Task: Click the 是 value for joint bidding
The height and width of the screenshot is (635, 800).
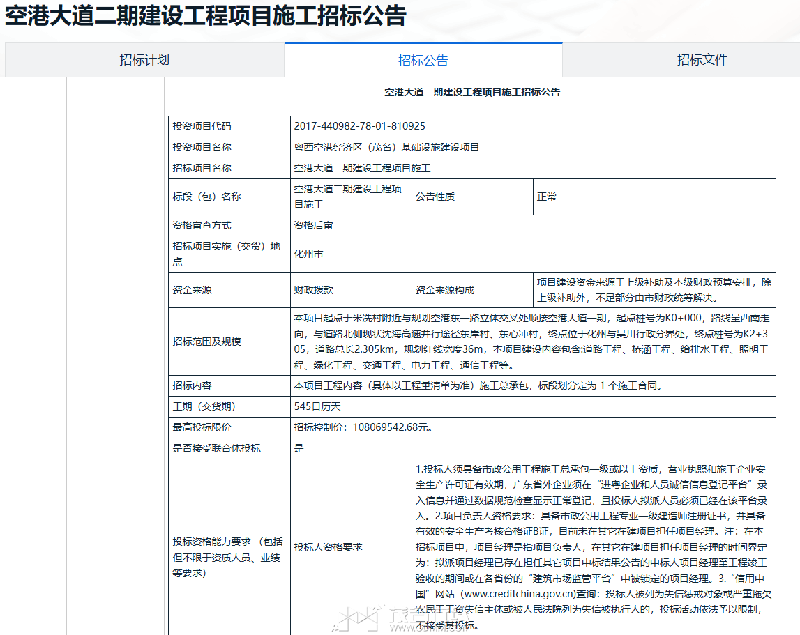Action: point(299,448)
